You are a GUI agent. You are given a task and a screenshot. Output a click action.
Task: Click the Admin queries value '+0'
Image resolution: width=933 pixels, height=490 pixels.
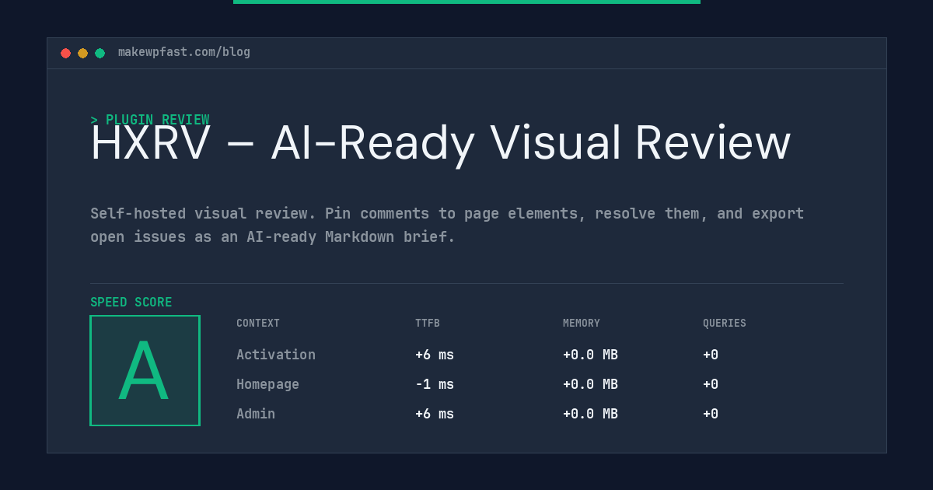tap(711, 414)
